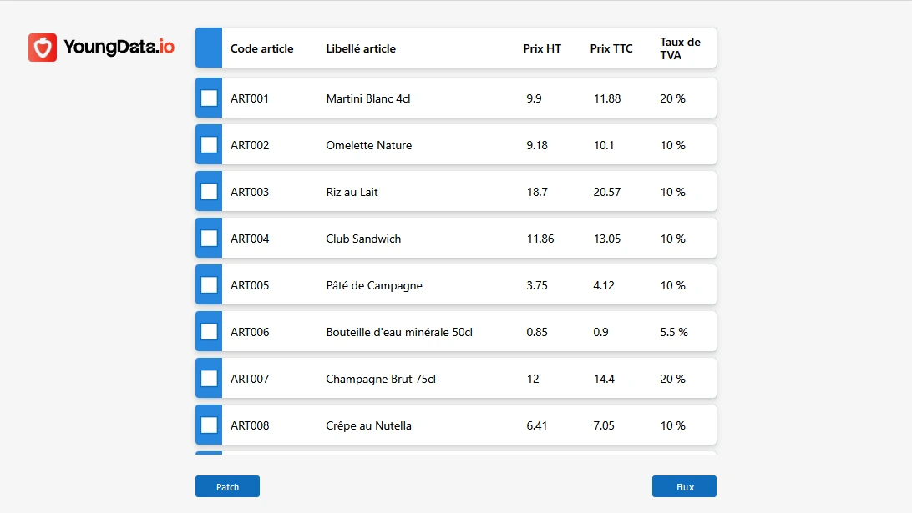Screen dimensions: 912x513
Task: Click the 9.18 Prix HT value
Action: (537, 145)
